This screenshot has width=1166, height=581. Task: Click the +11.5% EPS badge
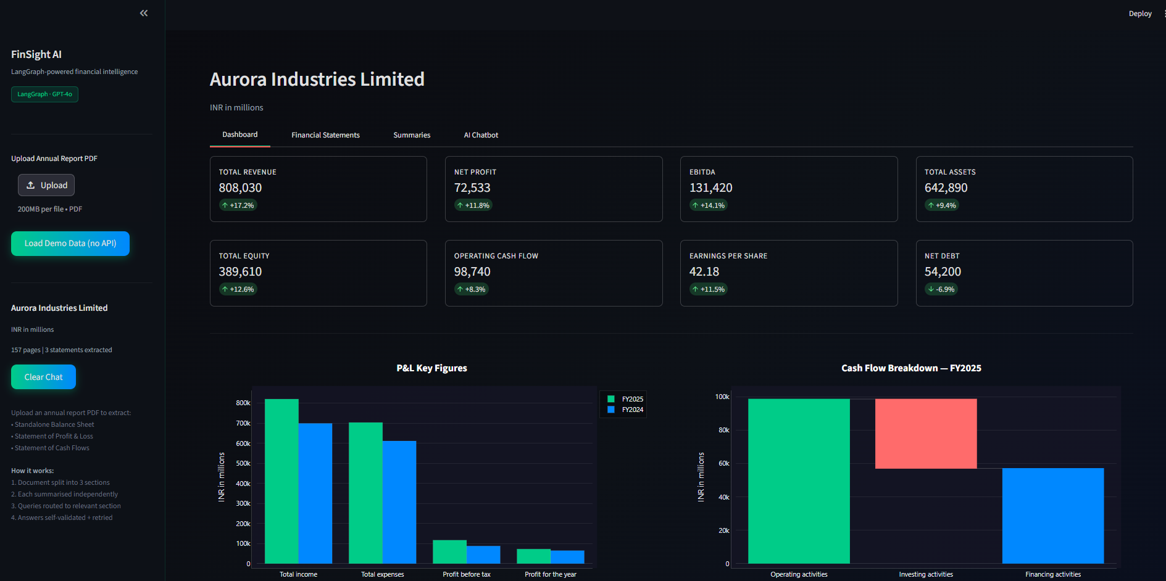coord(708,289)
